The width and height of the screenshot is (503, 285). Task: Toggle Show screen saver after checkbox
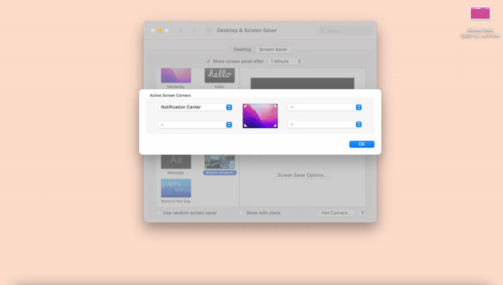point(208,61)
